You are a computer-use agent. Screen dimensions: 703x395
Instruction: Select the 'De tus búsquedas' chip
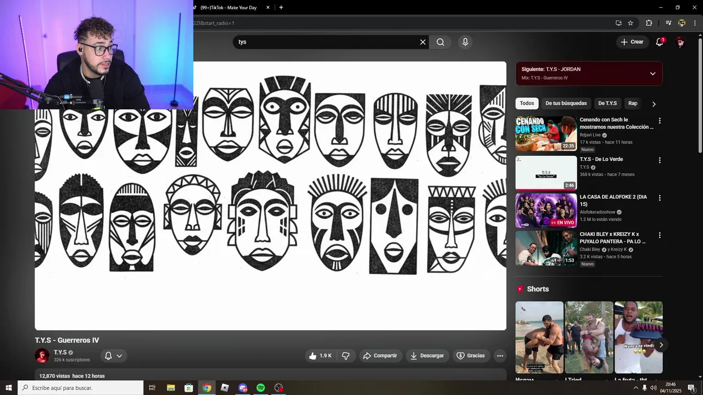click(x=566, y=103)
